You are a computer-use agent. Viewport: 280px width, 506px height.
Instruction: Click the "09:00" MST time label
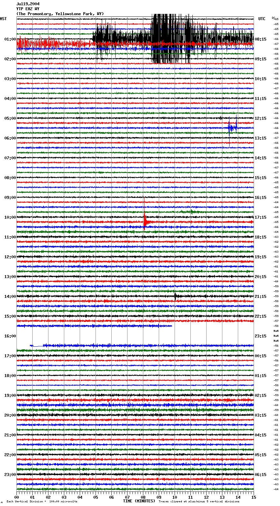tap(10, 197)
